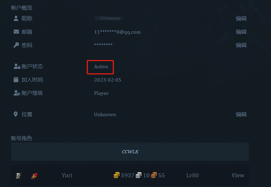This screenshot has height=187, width=271.
Task: Click the Active account status text
Action: pos(101,67)
